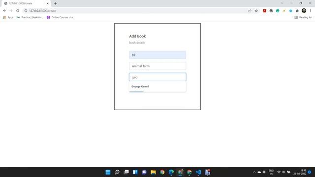Image resolution: width=315 pixels, height=177 pixels.
Task: Open Microsoft Edge from the taskbar
Action: pyautogui.click(x=171, y=172)
